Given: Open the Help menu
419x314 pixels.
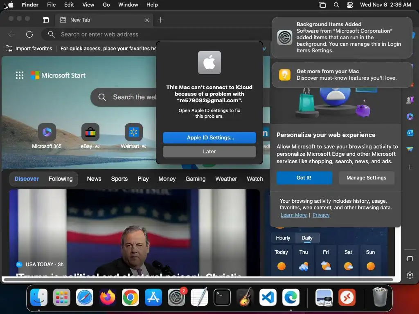Looking at the screenshot, I should [152, 5].
